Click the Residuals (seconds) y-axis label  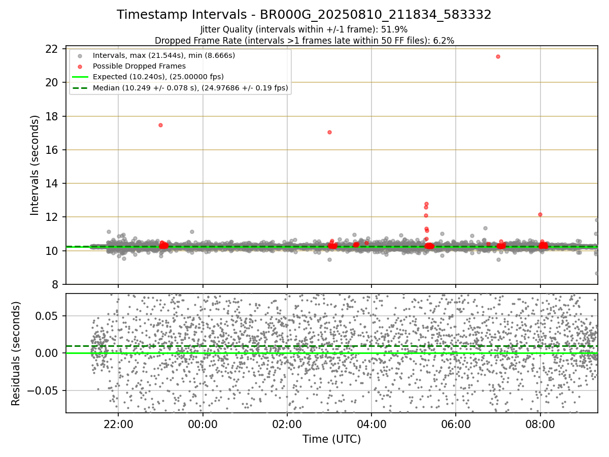pyautogui.click(x=16, y=353)
